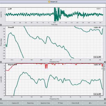The width and height of the screenshot is (106, 106).
Task: Open phase plot settings gear icon
Action: (x=105, y=62)
